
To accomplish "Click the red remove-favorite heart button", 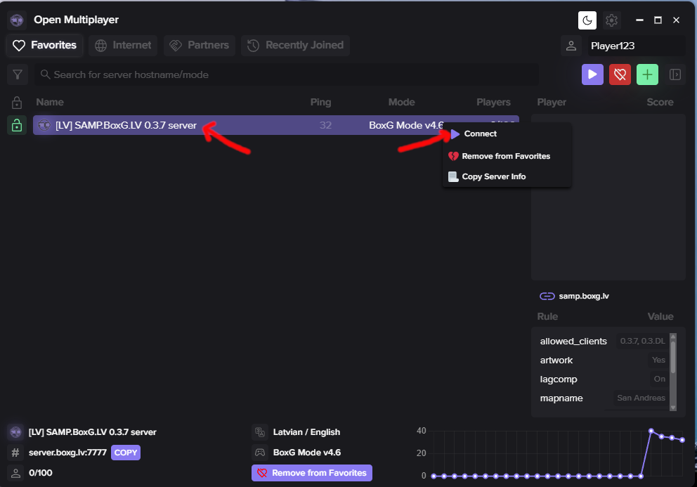I will coord(620,74).
